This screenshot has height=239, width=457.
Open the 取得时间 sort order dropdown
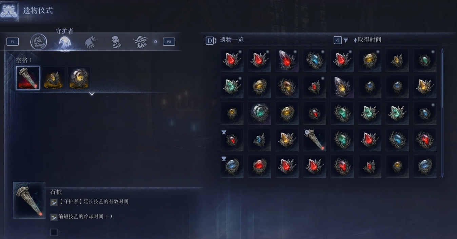pyautogui.click(x=367, y=40)
